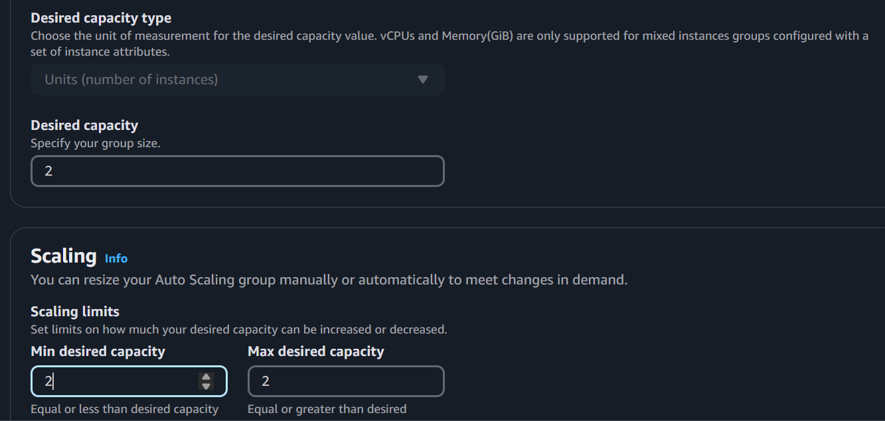Image resolution: width=885 pixels, height=421 pixels.
Task: Click the Max desired capacity label
Action: pos(316,351)
